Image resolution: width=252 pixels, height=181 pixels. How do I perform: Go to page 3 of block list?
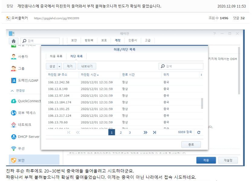pos(130,132)
